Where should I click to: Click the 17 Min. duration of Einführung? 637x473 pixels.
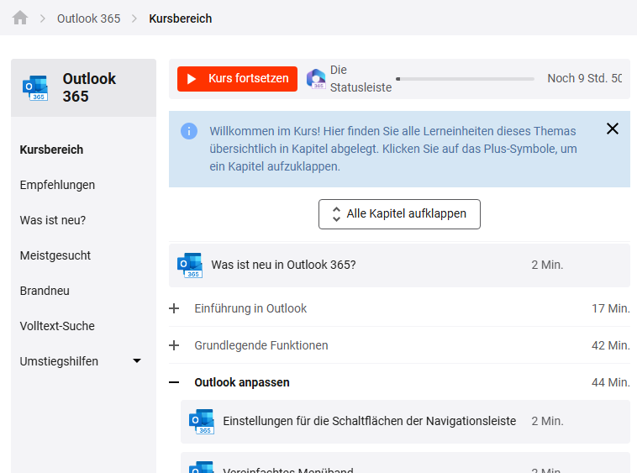point(611,308)
